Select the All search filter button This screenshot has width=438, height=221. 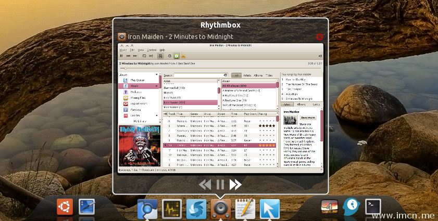click(236, 75)
